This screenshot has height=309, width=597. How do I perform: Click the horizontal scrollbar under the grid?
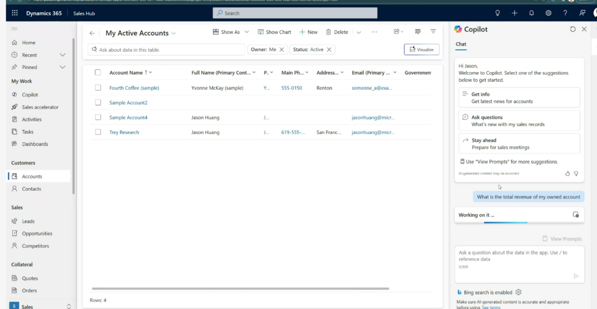(241, 289)
